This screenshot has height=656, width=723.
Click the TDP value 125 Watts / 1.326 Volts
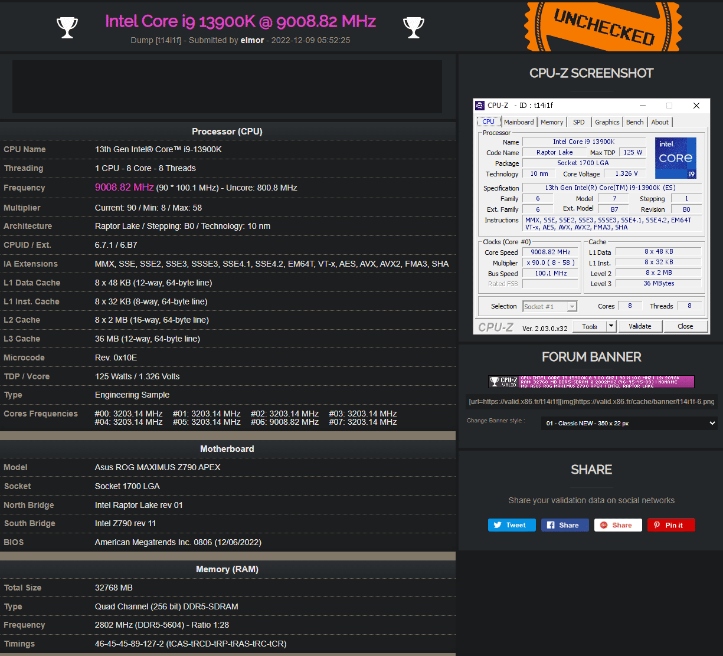tap(137, 376)
